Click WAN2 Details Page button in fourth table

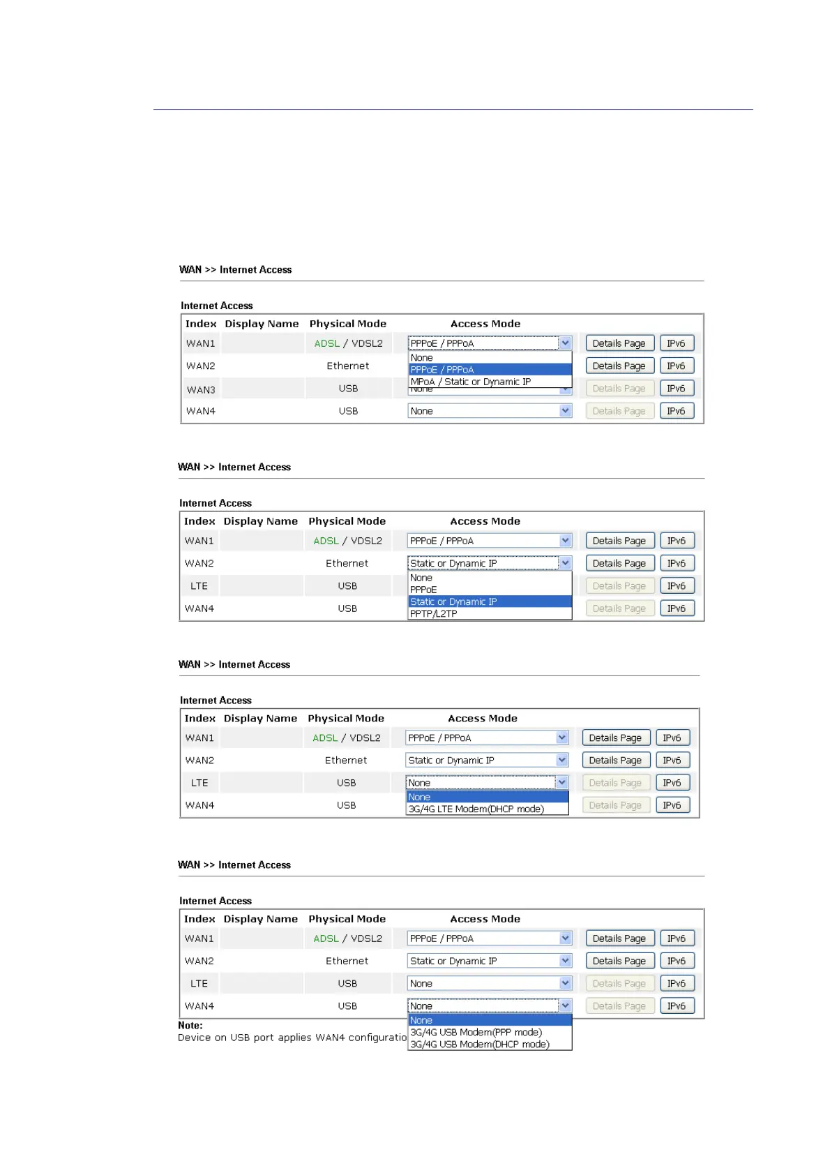tap(619, 961)
